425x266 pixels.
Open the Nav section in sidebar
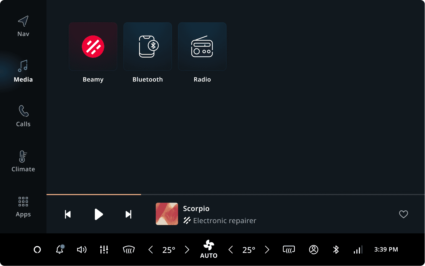tap(23, 27)
